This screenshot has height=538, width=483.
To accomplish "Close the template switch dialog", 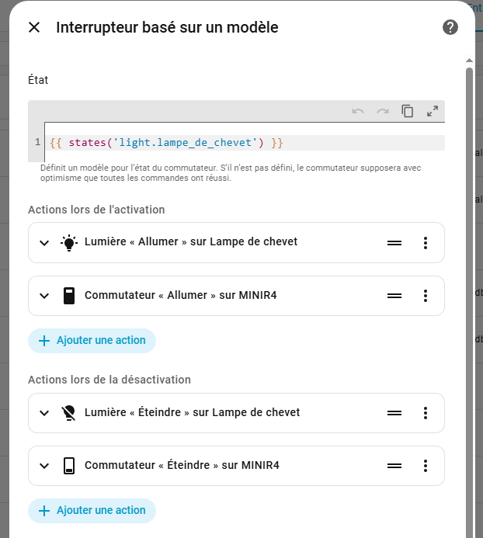I will (x=34, y=28).
